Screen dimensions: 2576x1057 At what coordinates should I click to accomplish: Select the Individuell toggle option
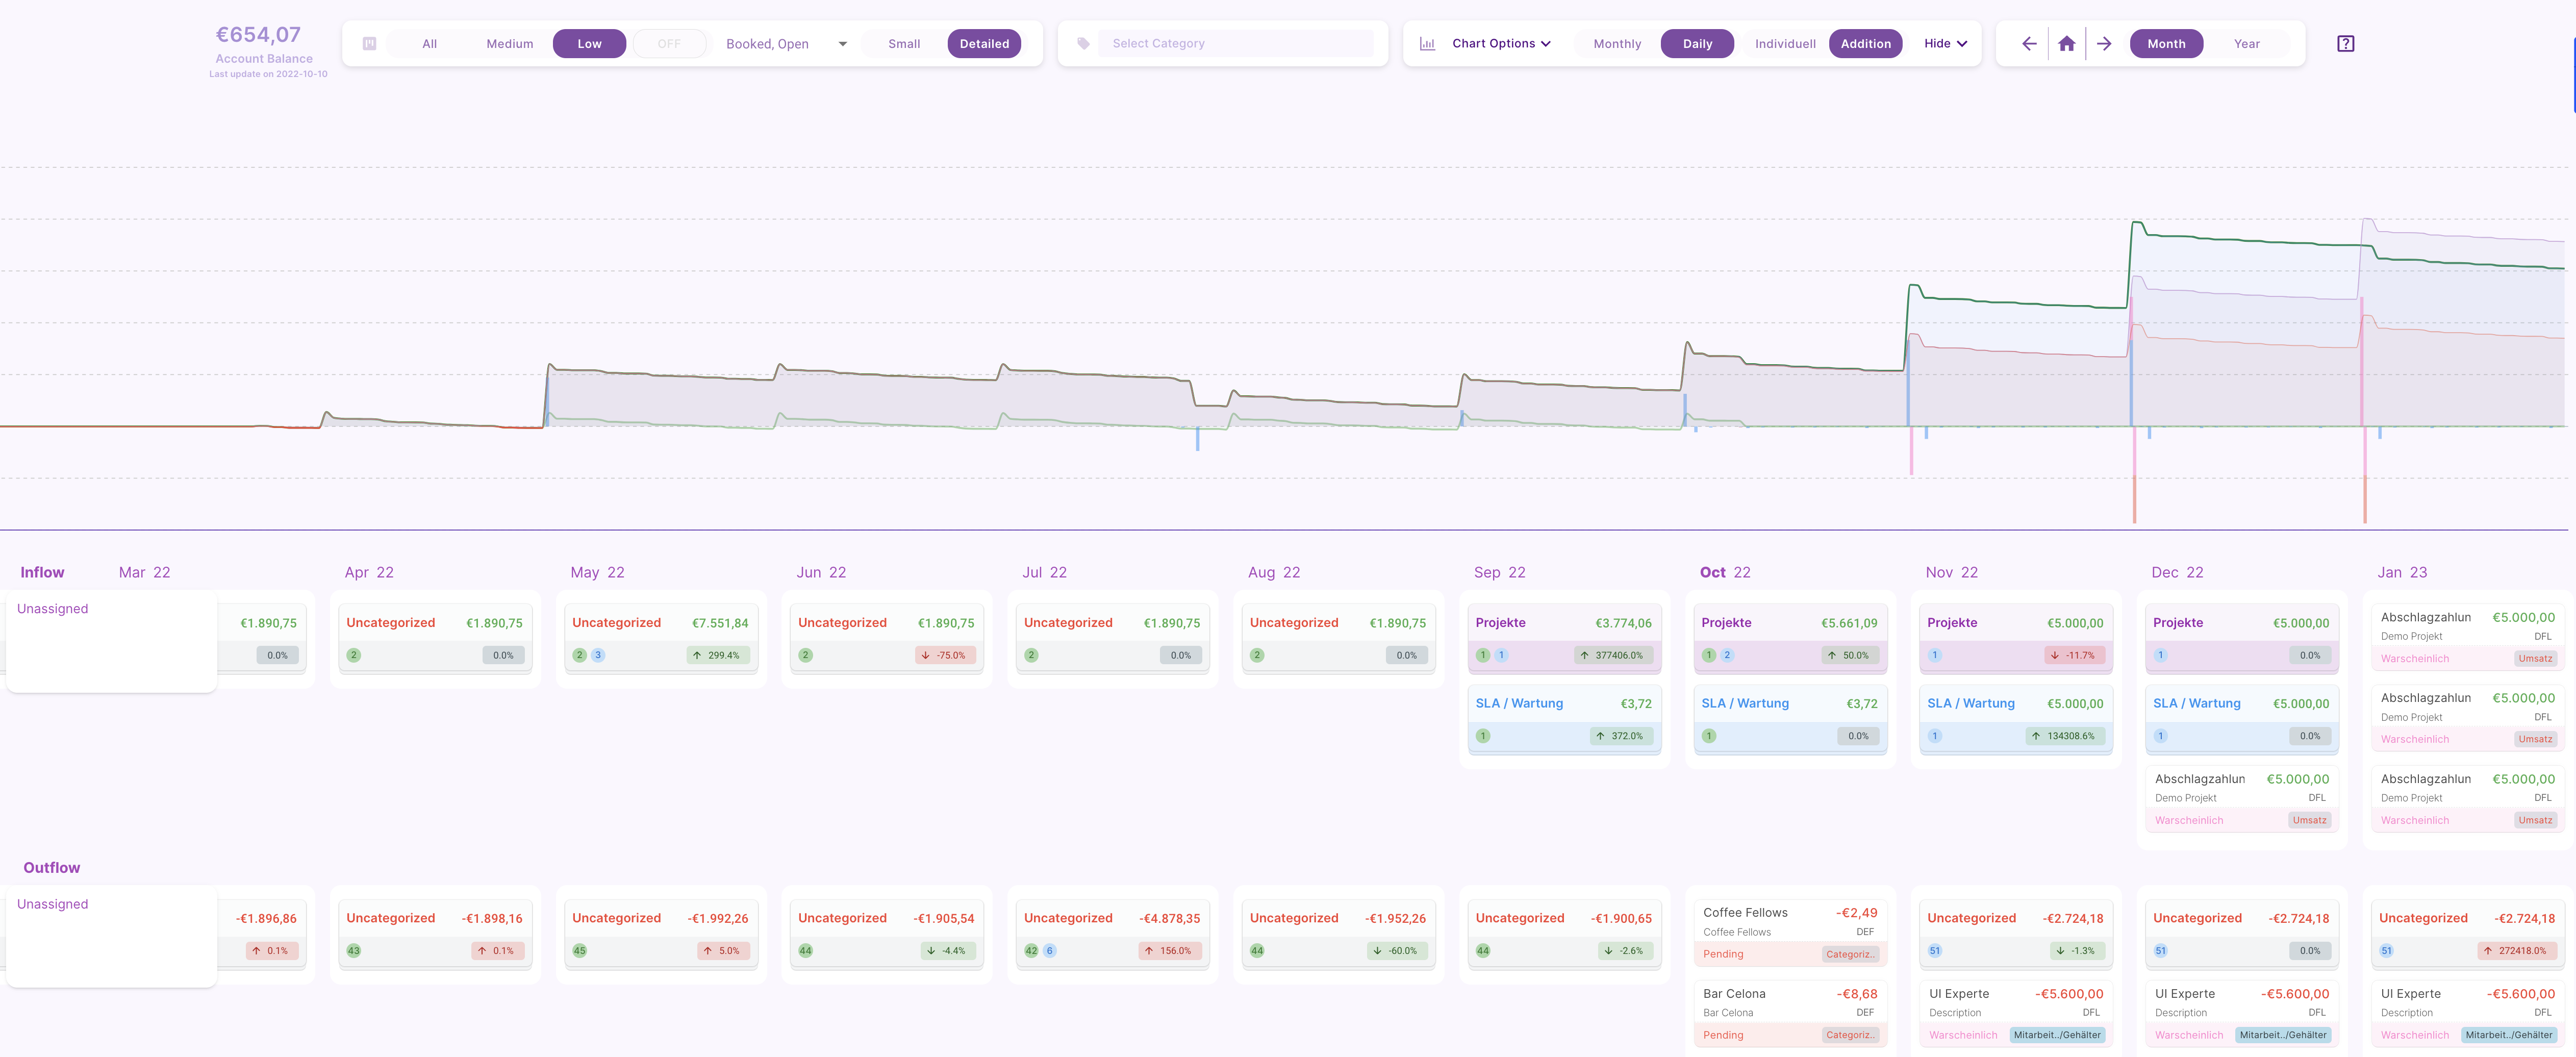[x=1785, y=44]
